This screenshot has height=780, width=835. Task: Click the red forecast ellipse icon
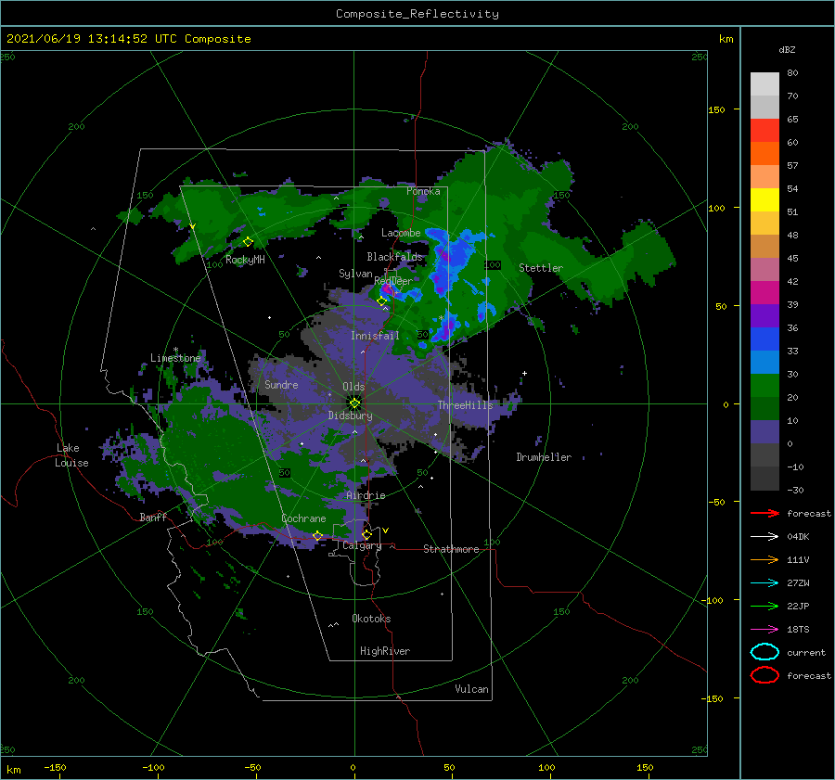pos(764,675)
